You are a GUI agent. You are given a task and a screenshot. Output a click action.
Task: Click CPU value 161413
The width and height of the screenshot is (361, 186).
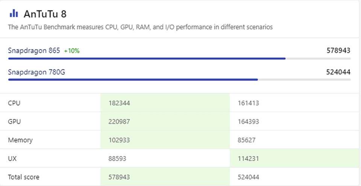point(248,103)
